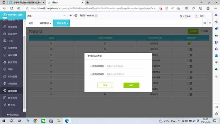Click browser favorites star icon
The height and width of the screenshot is (124, 220).
pos(194,8)
